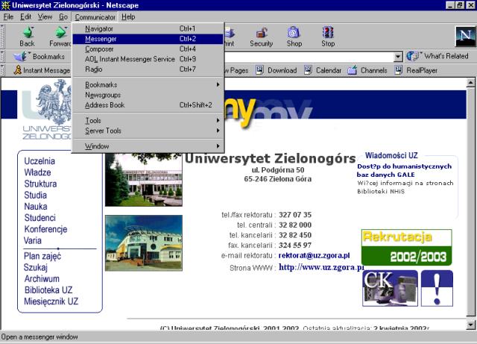The image size is (477, 344).
Task: Click the CK computer center image
Action: coord(390,288)
